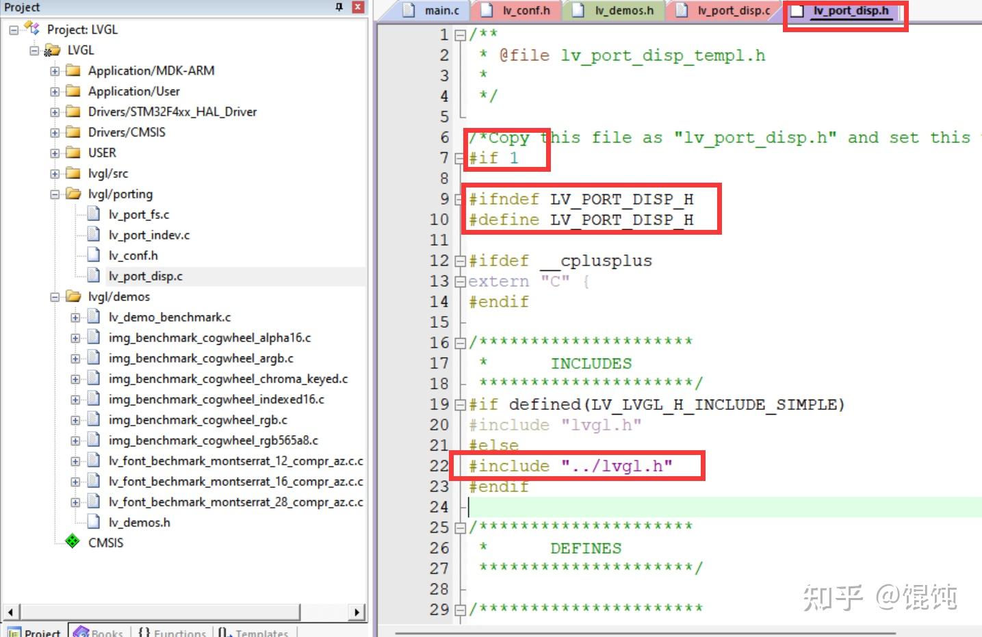This screenshot has height=637, width=982.
Task: Click the lvgl/demos folder icon
Action: [74, 296]
